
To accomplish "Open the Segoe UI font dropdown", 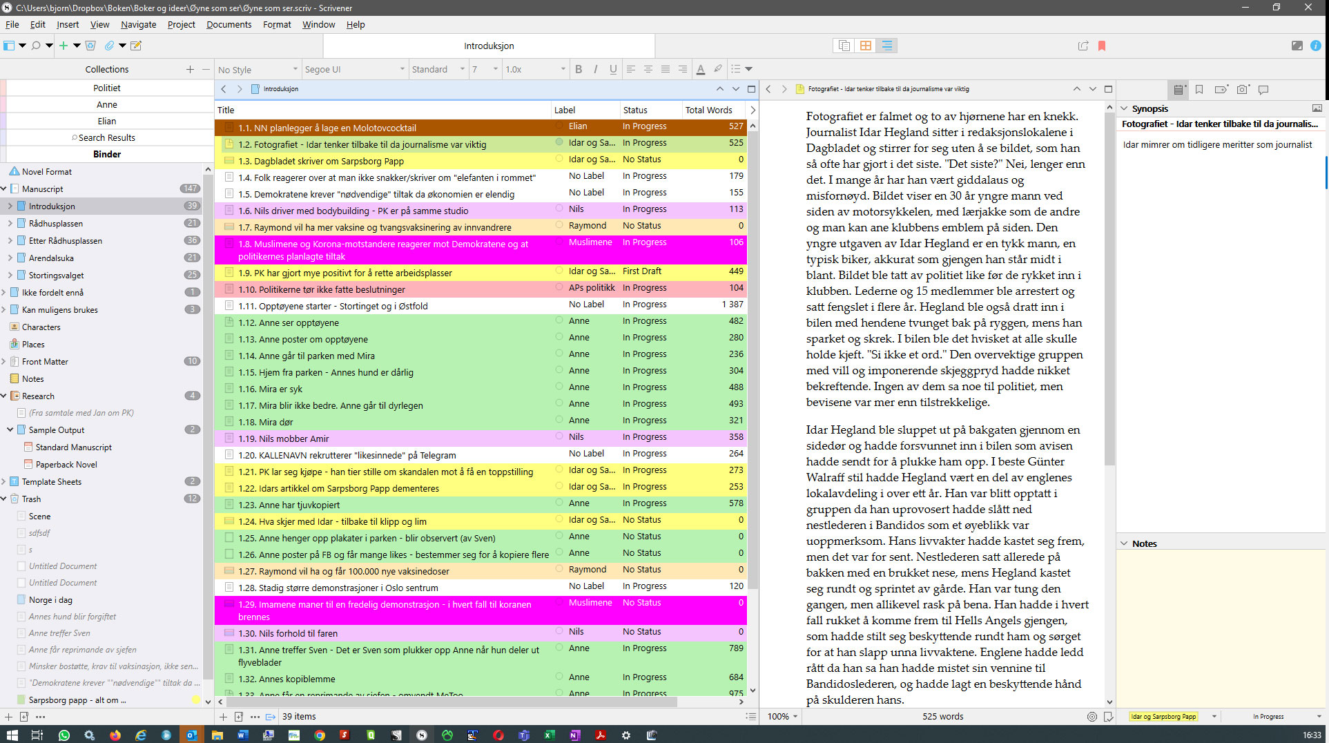I will [x=354, y=69].
